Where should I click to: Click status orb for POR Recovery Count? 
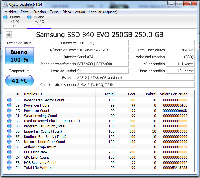click(9, 162)
